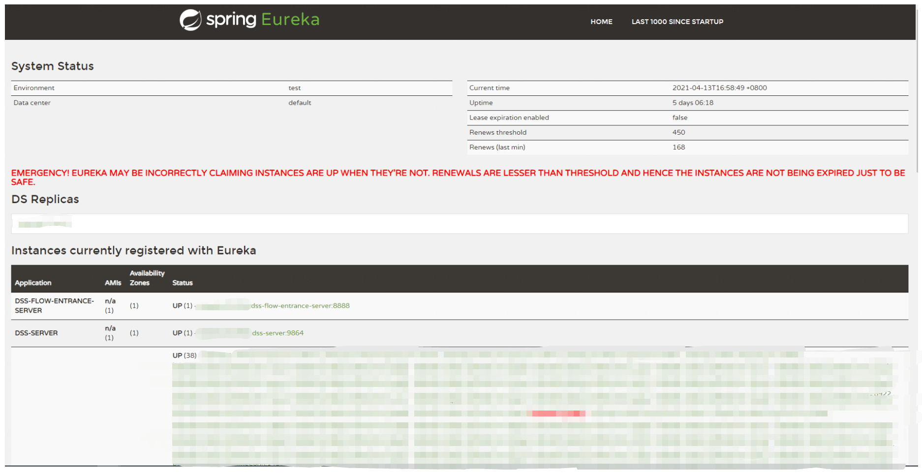Click the UP (38) status label
The width and height of the screenshot is (922, 473).
[184, 355]
